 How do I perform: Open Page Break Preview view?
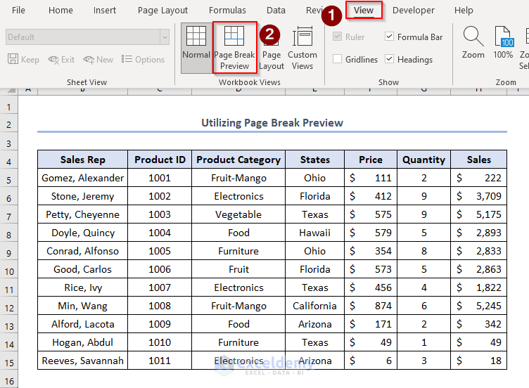click(x=234, y=47)
